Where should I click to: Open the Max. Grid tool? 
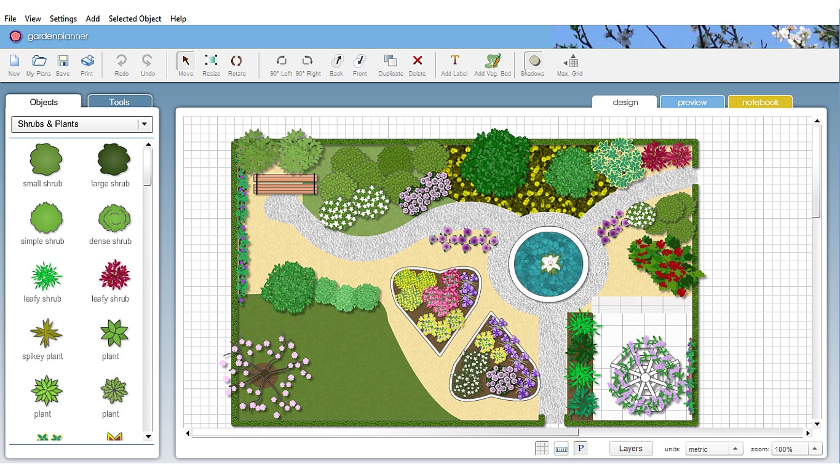click(569, 65)
